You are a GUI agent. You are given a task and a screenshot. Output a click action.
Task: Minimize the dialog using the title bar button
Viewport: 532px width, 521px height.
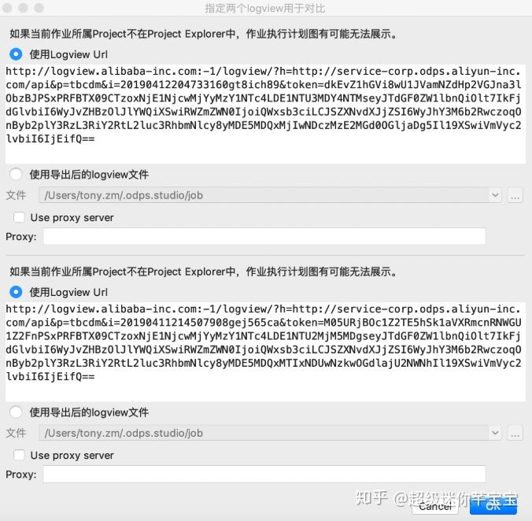(23, 7)
